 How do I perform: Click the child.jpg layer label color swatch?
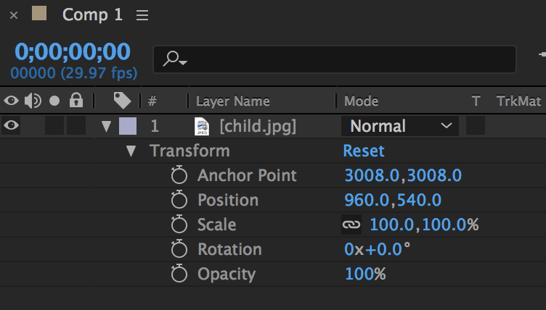126,126
